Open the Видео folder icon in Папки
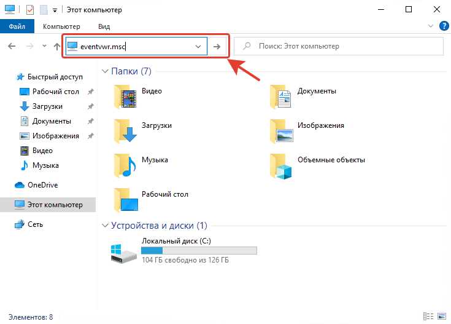 tap(126, 97)
